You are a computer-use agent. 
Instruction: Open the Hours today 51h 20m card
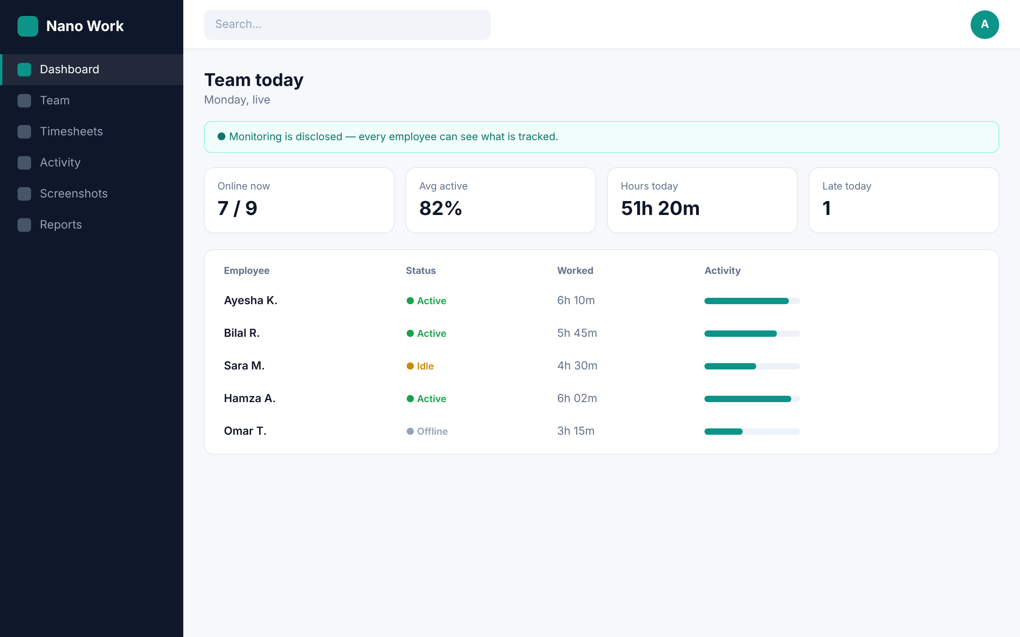(702, 200)
